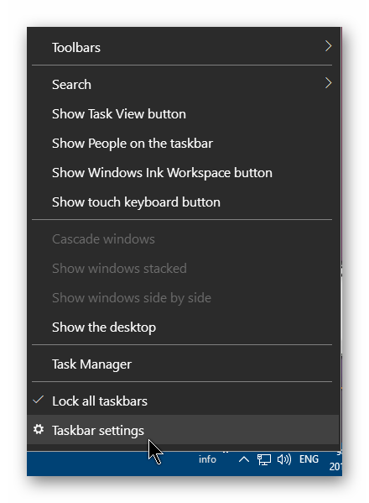Click the info label on taskbar
369x503 pixels.
click(207, 459)
